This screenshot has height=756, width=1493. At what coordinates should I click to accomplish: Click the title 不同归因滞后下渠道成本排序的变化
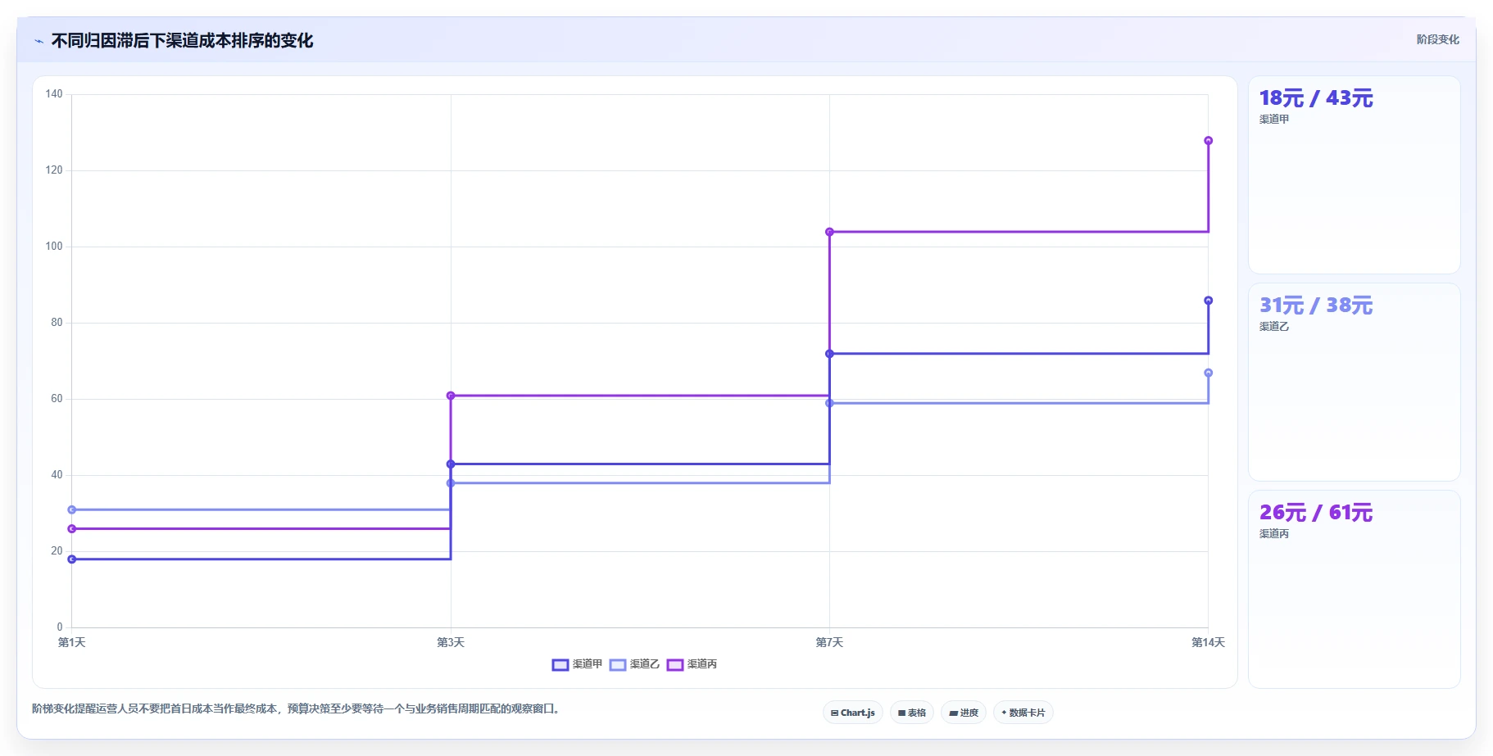(182, 41)
